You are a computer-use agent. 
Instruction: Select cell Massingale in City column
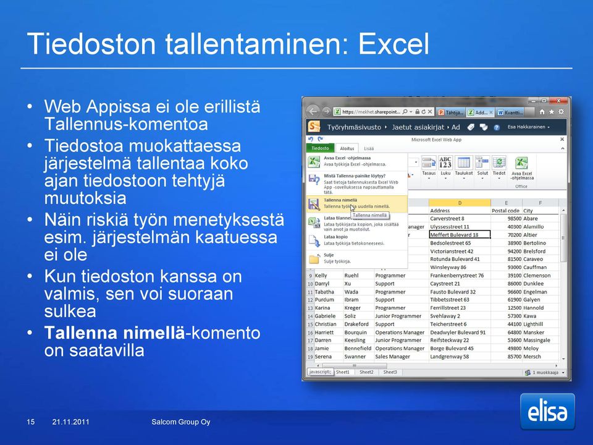click(540, 340)
